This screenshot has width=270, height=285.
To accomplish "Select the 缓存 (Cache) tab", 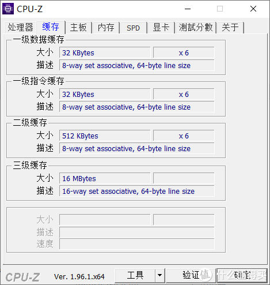I will tap(51, 27).
